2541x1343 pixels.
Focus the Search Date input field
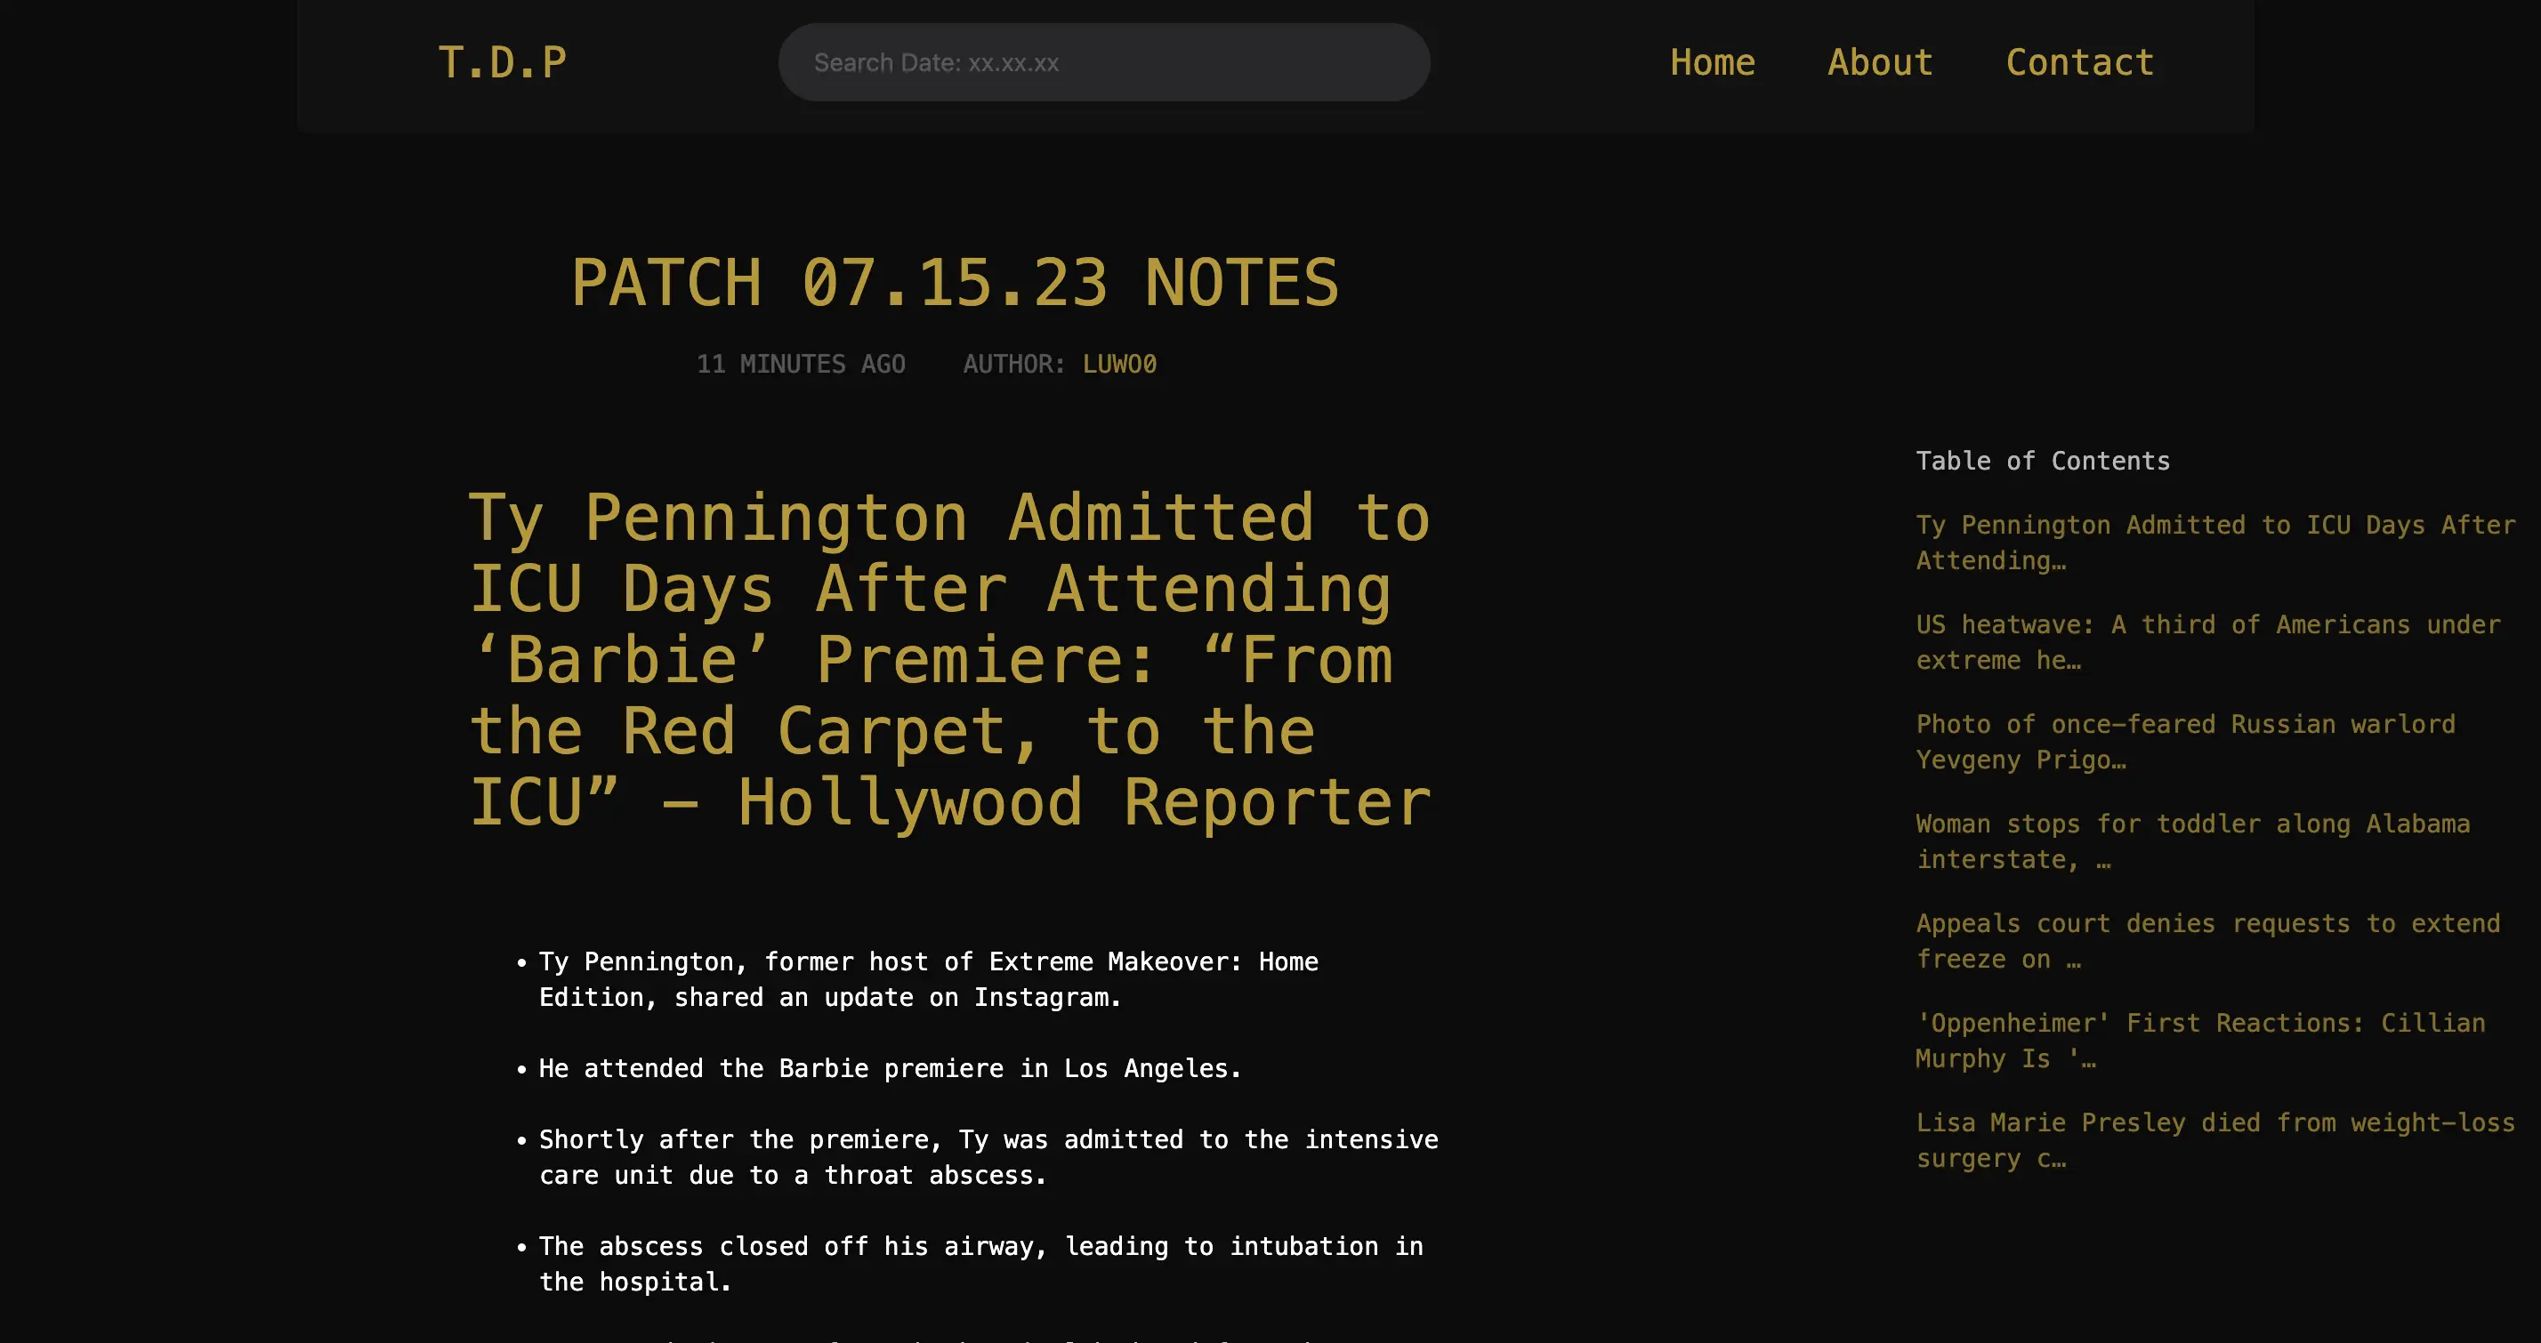coord(1103,63)
